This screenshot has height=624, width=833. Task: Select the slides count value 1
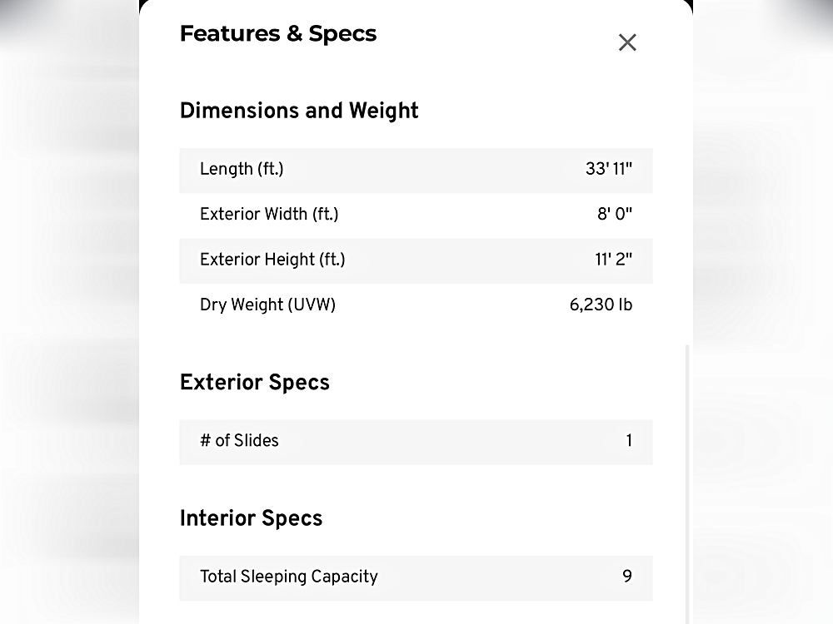click(x=629, y=441)
